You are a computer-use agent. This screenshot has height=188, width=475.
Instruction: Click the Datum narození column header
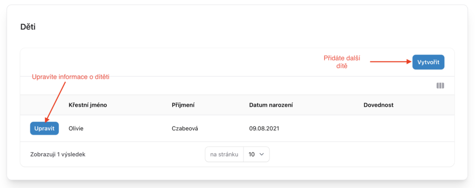coord(271,105)
